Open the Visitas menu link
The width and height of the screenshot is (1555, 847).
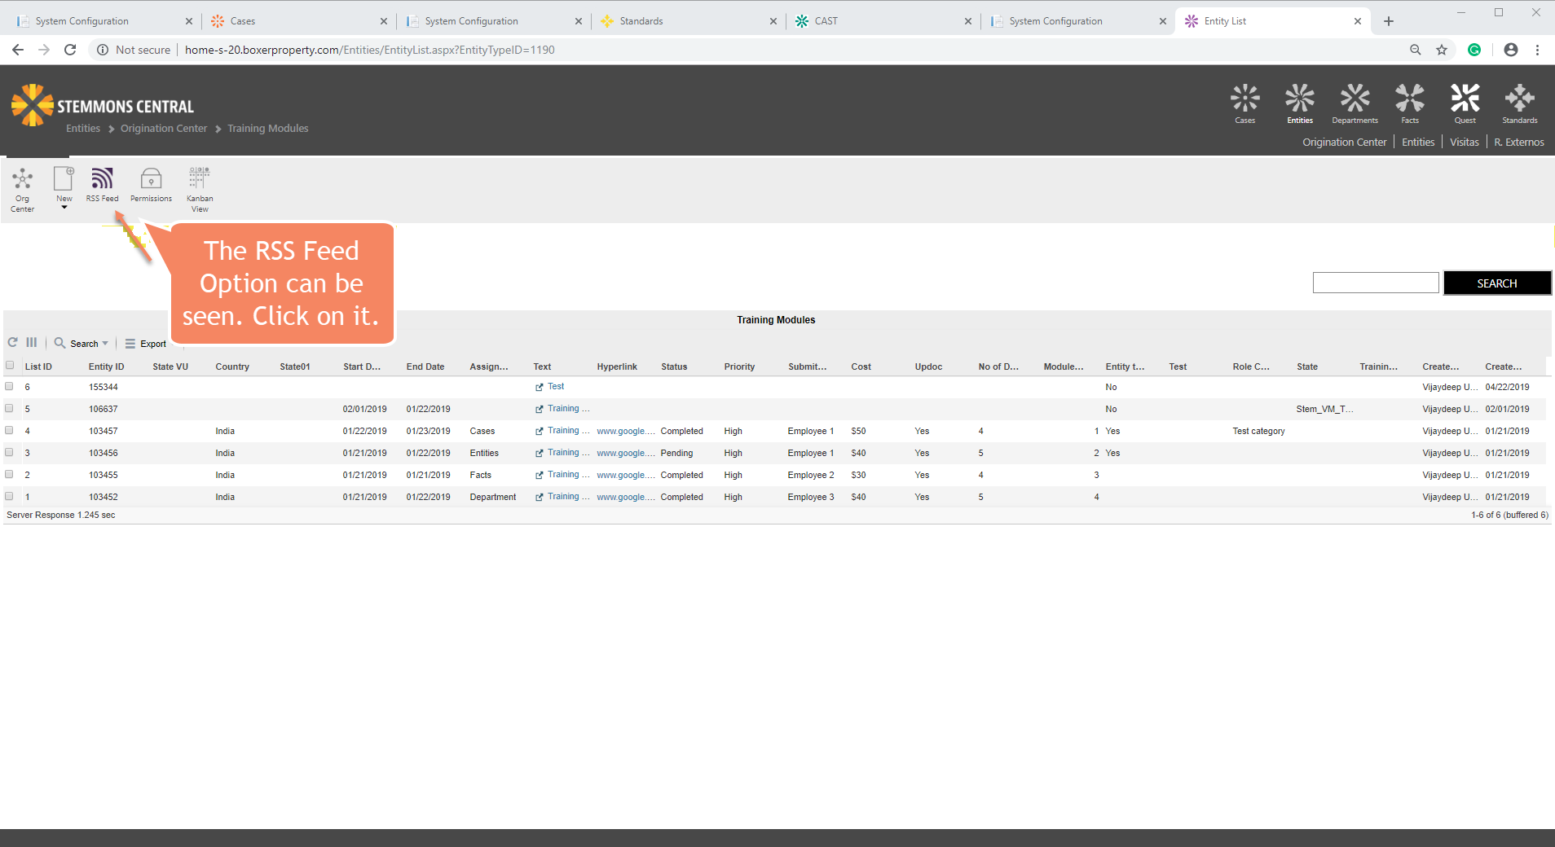pos(1464,143)
